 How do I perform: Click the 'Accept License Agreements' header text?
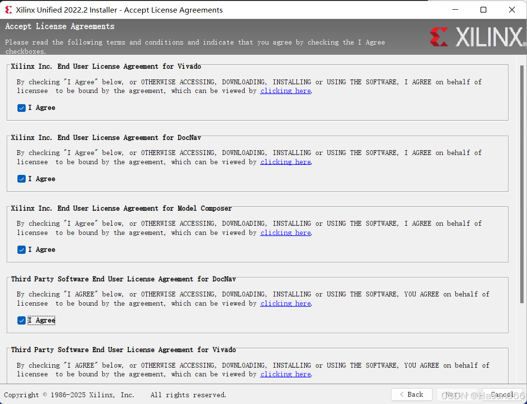tap(60, 26)
